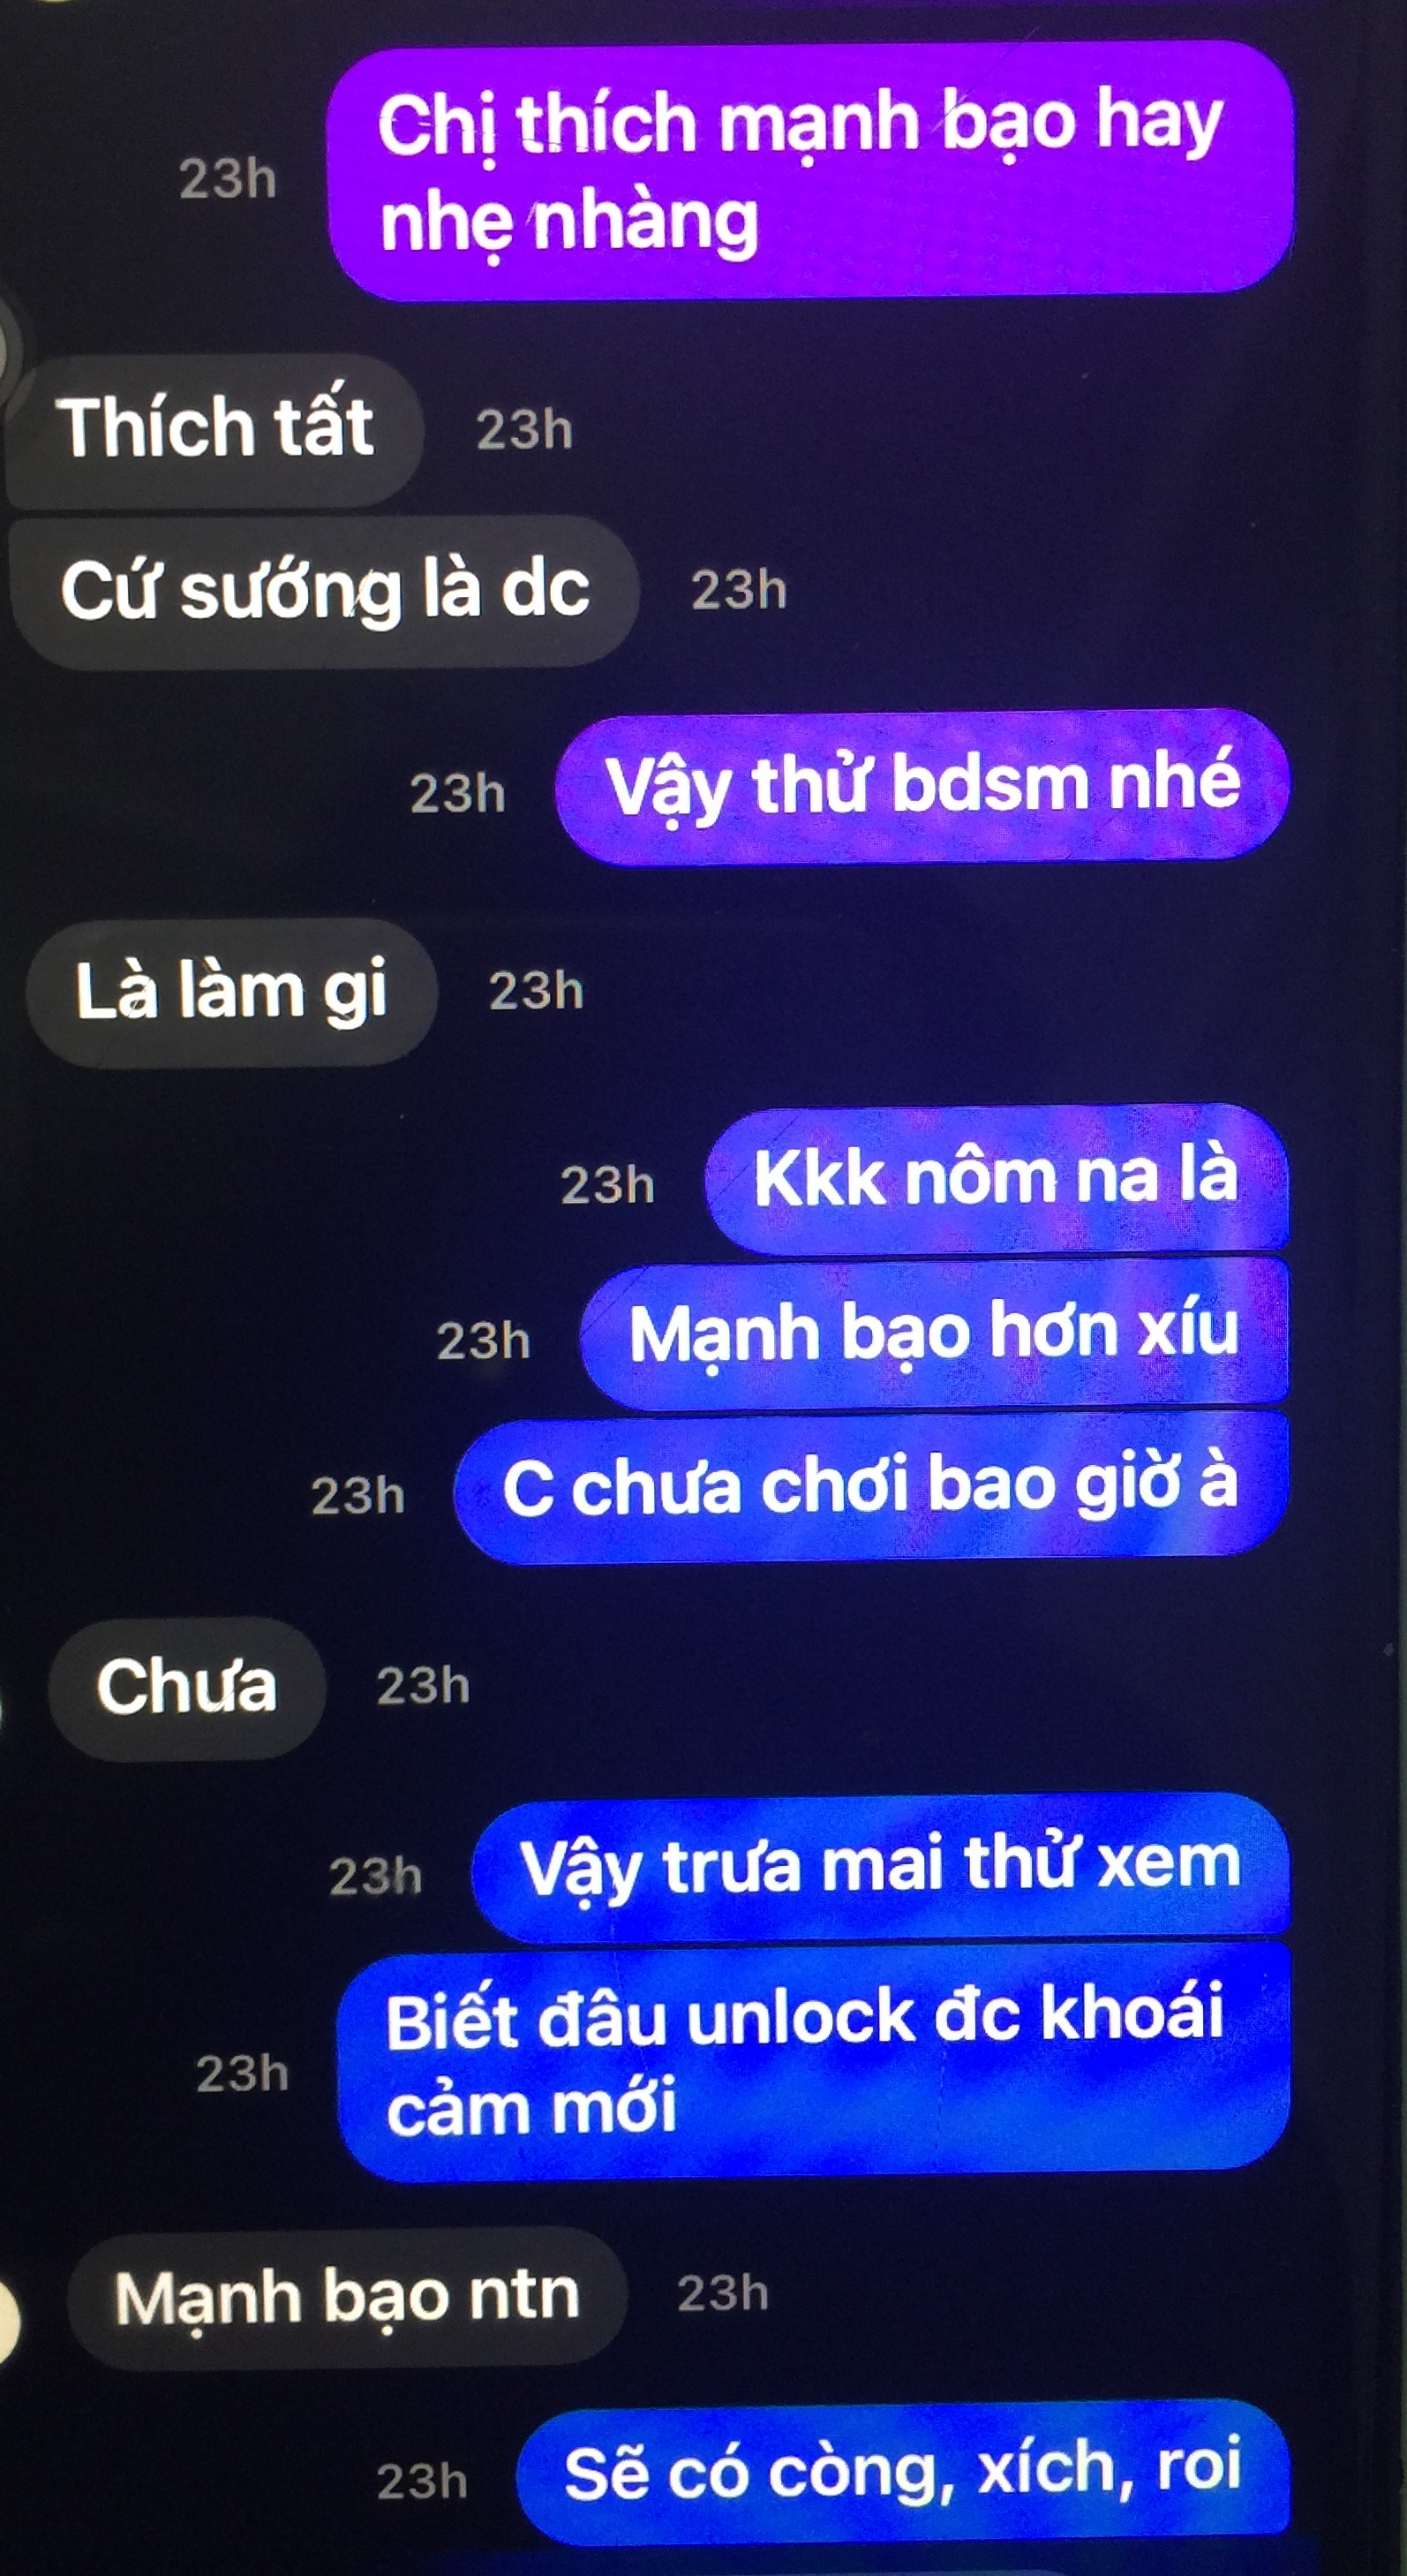This screenshot has height=2576, width=1407.
Task: Select the 'Biết đâu unlock đc khoái cảm mới' bubble
Action: click(x=814, y=2065)
